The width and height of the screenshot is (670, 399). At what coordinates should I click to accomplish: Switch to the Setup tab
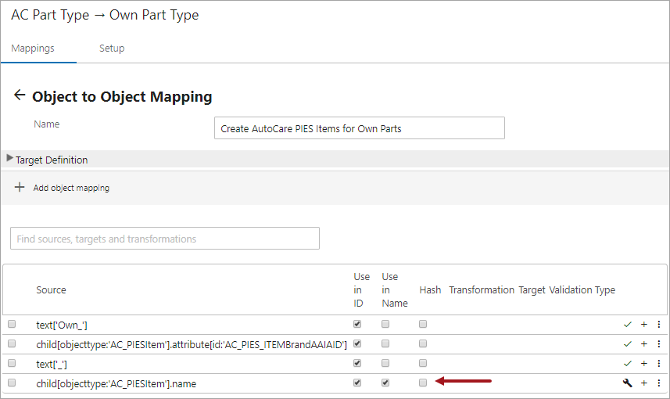pos(112,48)
